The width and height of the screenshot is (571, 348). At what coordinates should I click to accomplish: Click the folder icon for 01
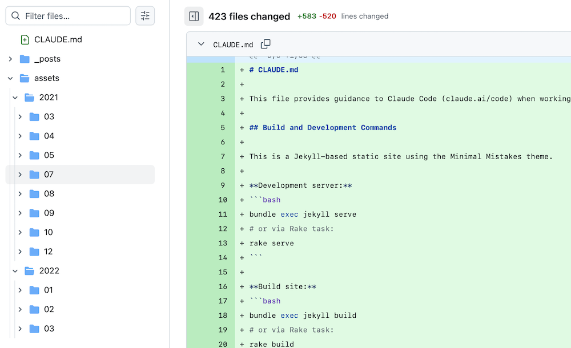(34, 290)
